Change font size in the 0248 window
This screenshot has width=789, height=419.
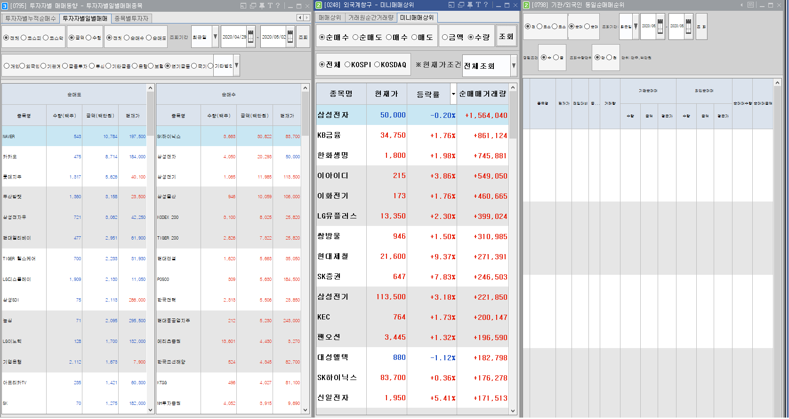point(478,5)
